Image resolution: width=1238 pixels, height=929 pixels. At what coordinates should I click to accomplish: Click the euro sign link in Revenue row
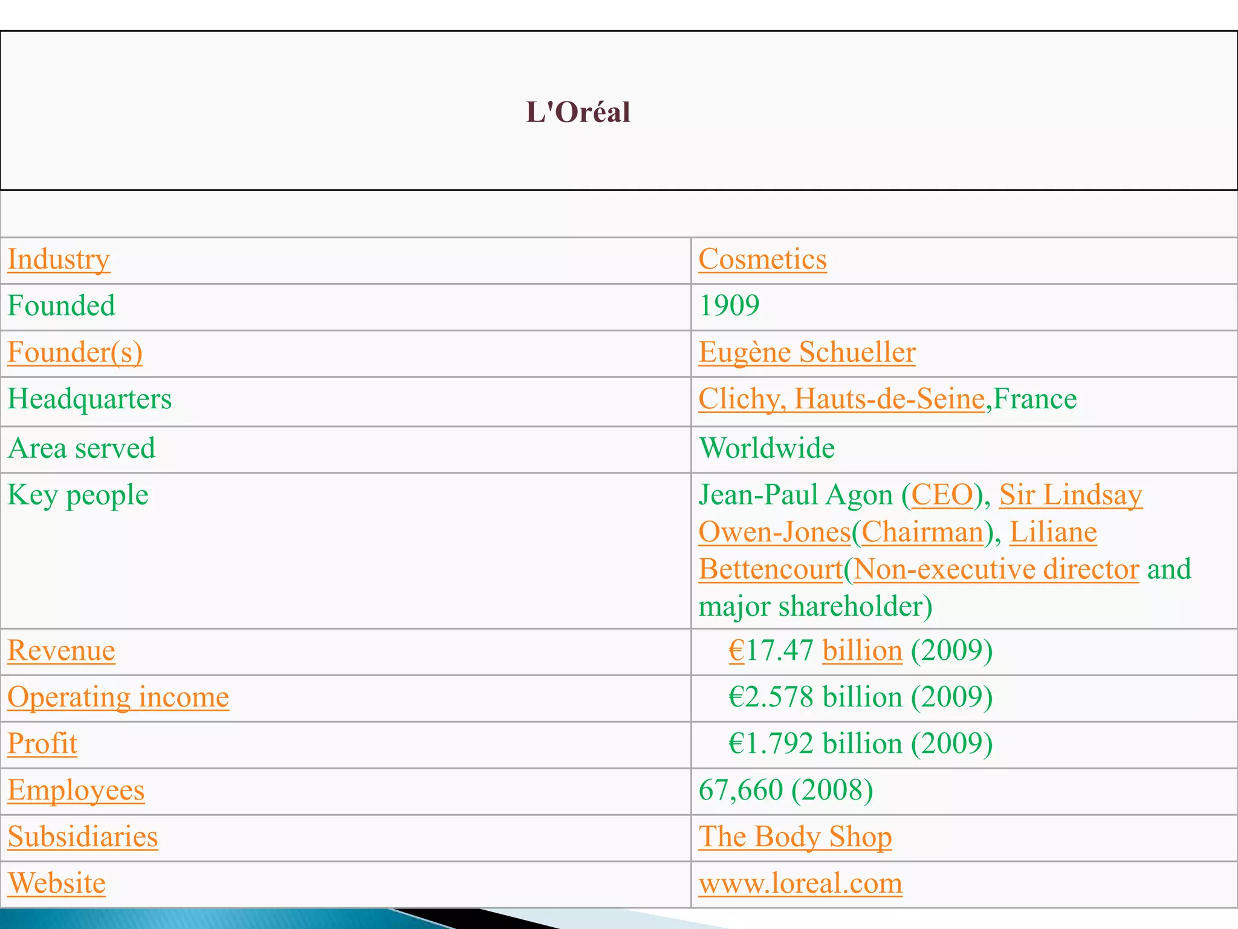[x=736, y=651]
